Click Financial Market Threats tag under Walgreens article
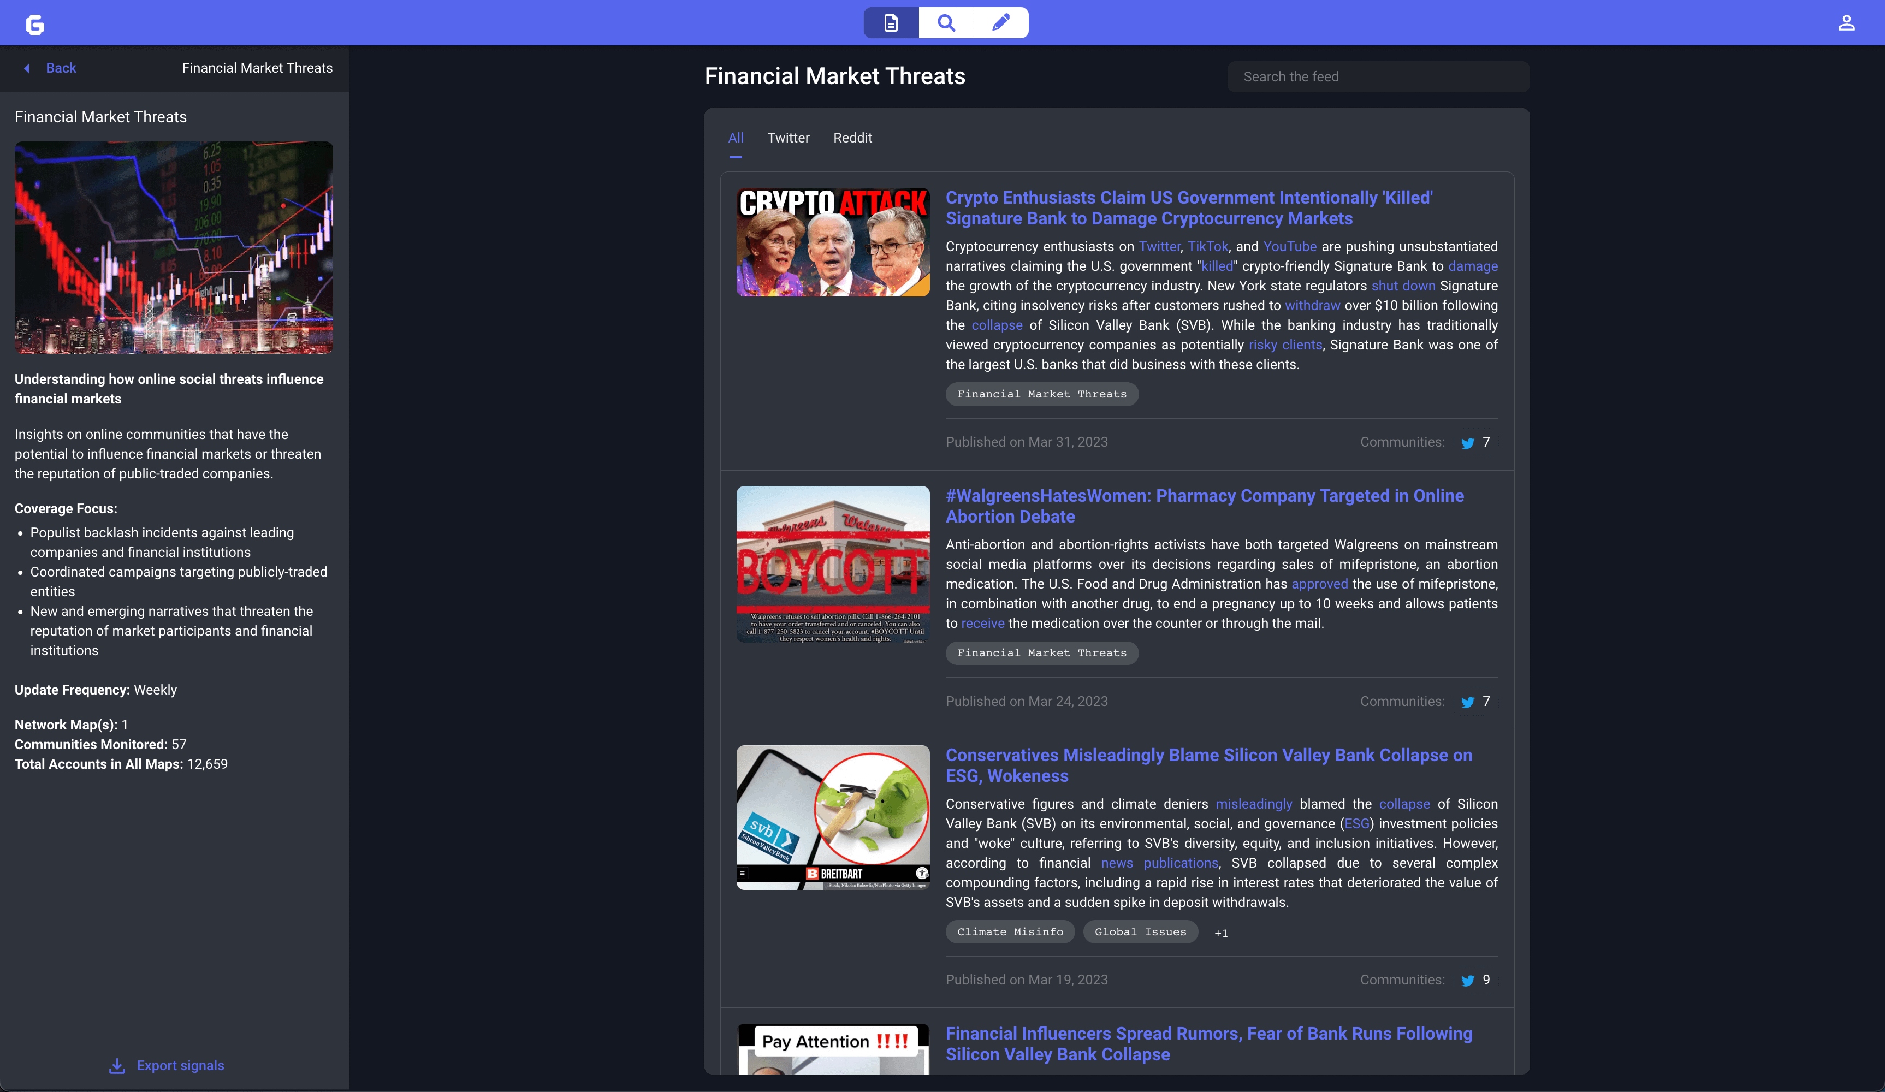Image resolution: width=1885 pixels, height=1092 pixels. (1041, 653)
